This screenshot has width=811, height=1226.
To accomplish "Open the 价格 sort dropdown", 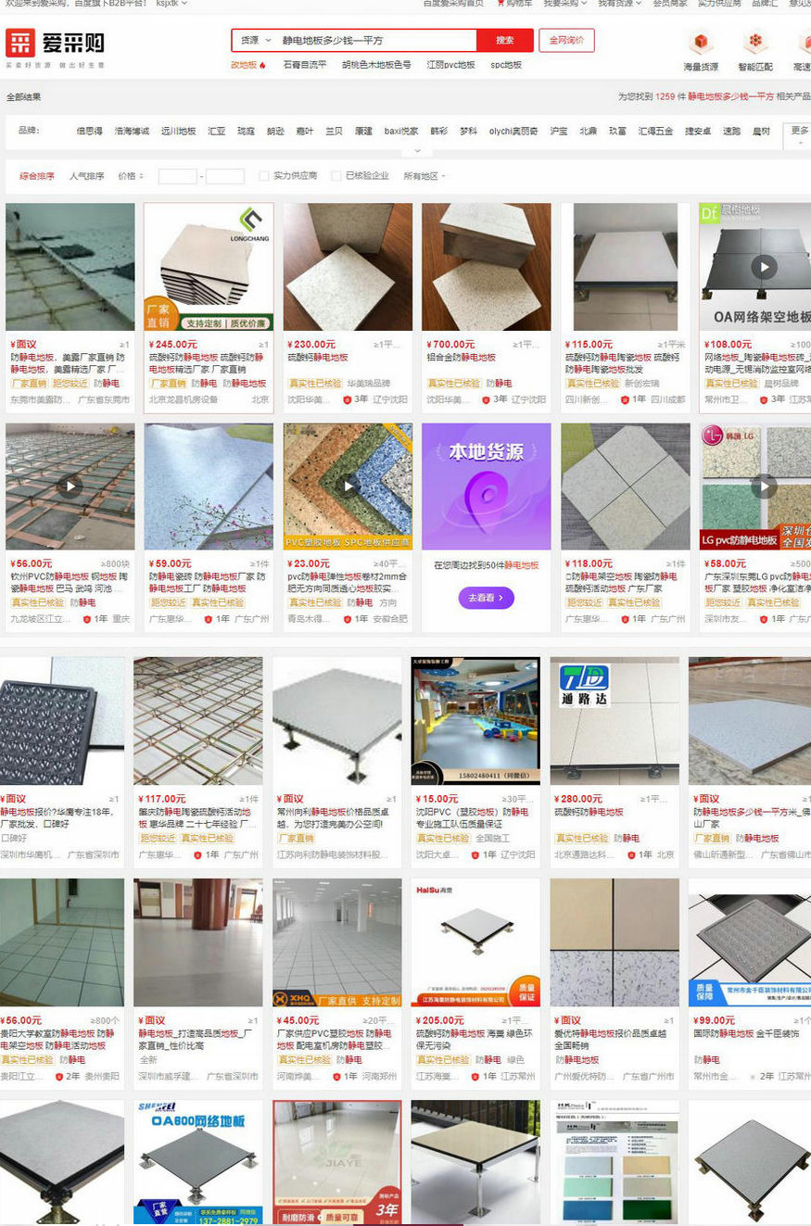I will (x=131, y=176).
